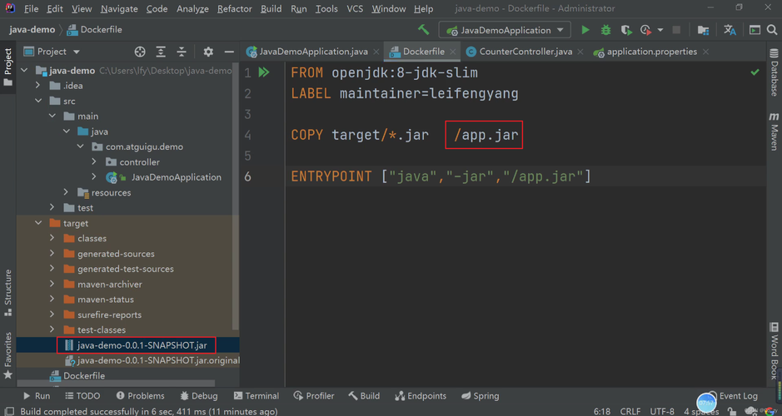Expand the classes folder

click(x=52, y=238)
